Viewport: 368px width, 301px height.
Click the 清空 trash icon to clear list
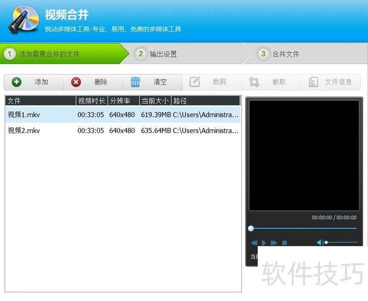point(135,81)
